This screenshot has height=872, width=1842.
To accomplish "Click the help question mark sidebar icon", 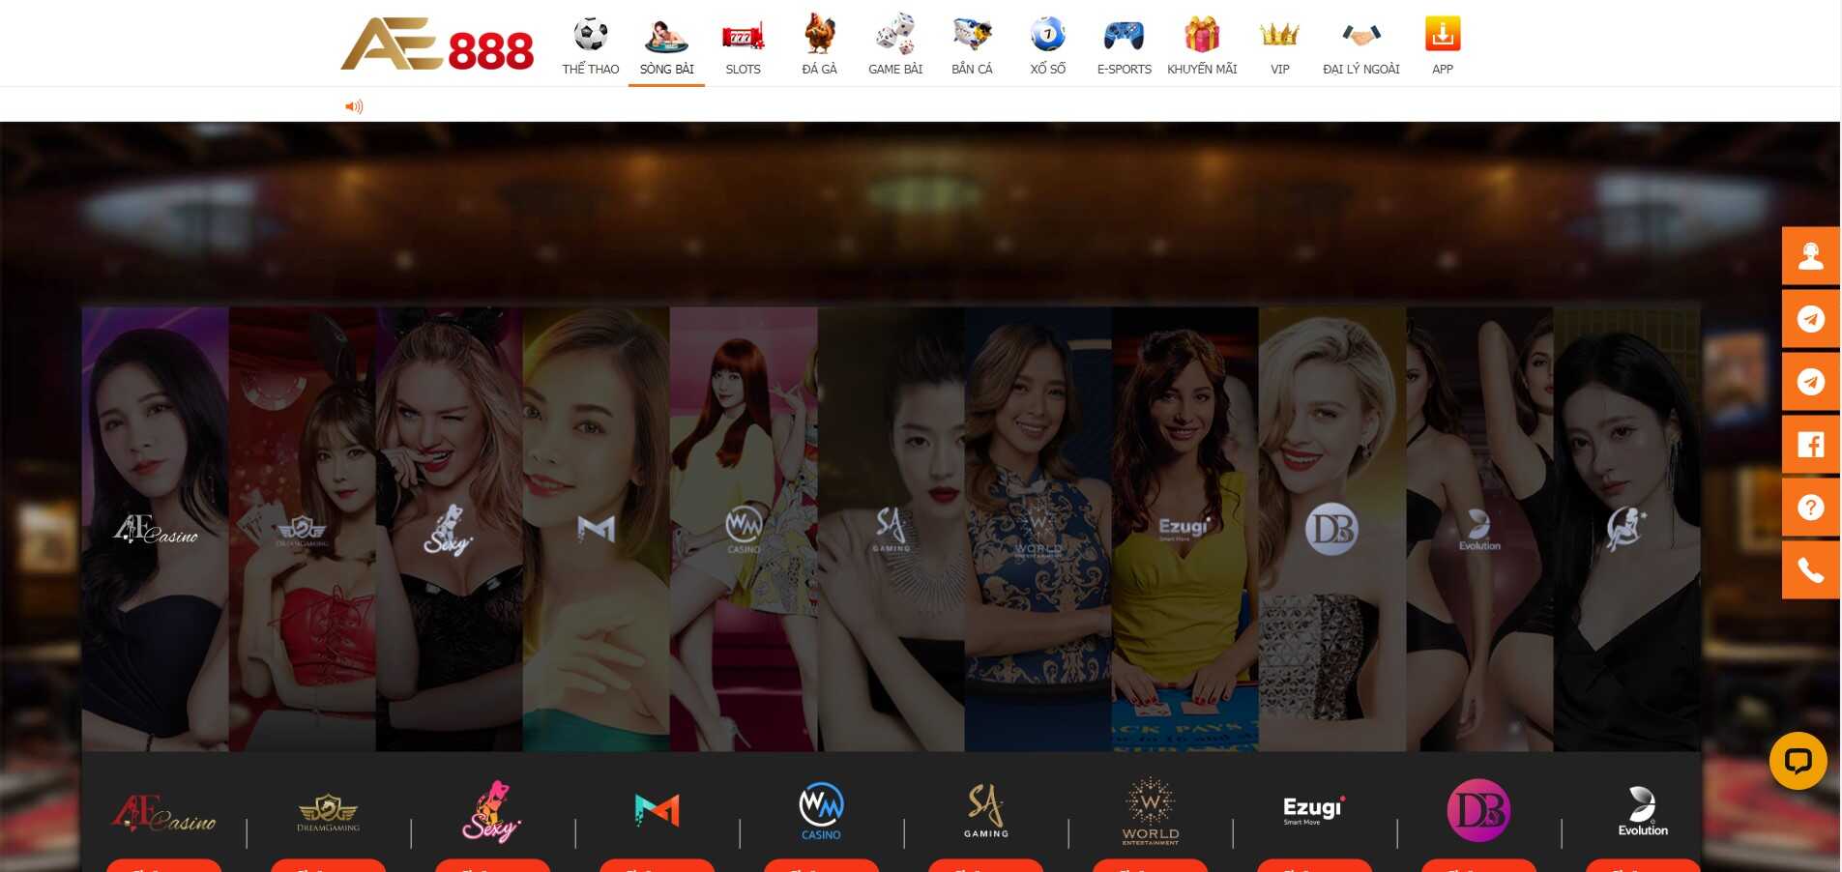I will coord(1811,508).
